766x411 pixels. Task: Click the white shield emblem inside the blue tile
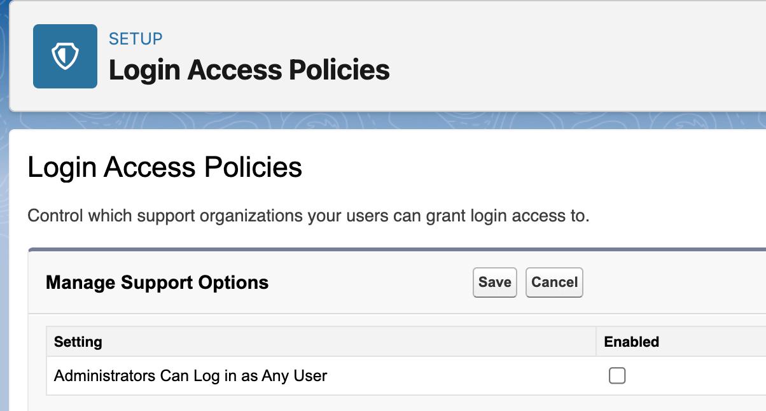[x=65, y=57]
